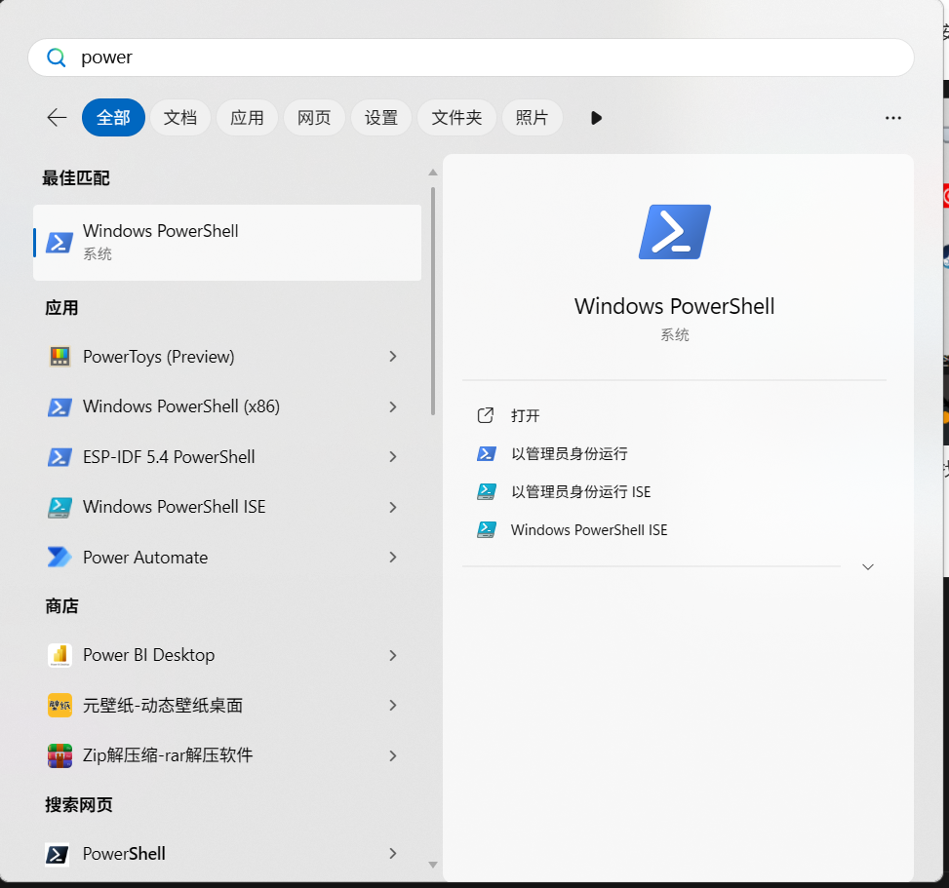The width and height of the screenshot is (949, 888).
Task: Click the large PowerShell logo in preview pane
Action: [675, 232]
